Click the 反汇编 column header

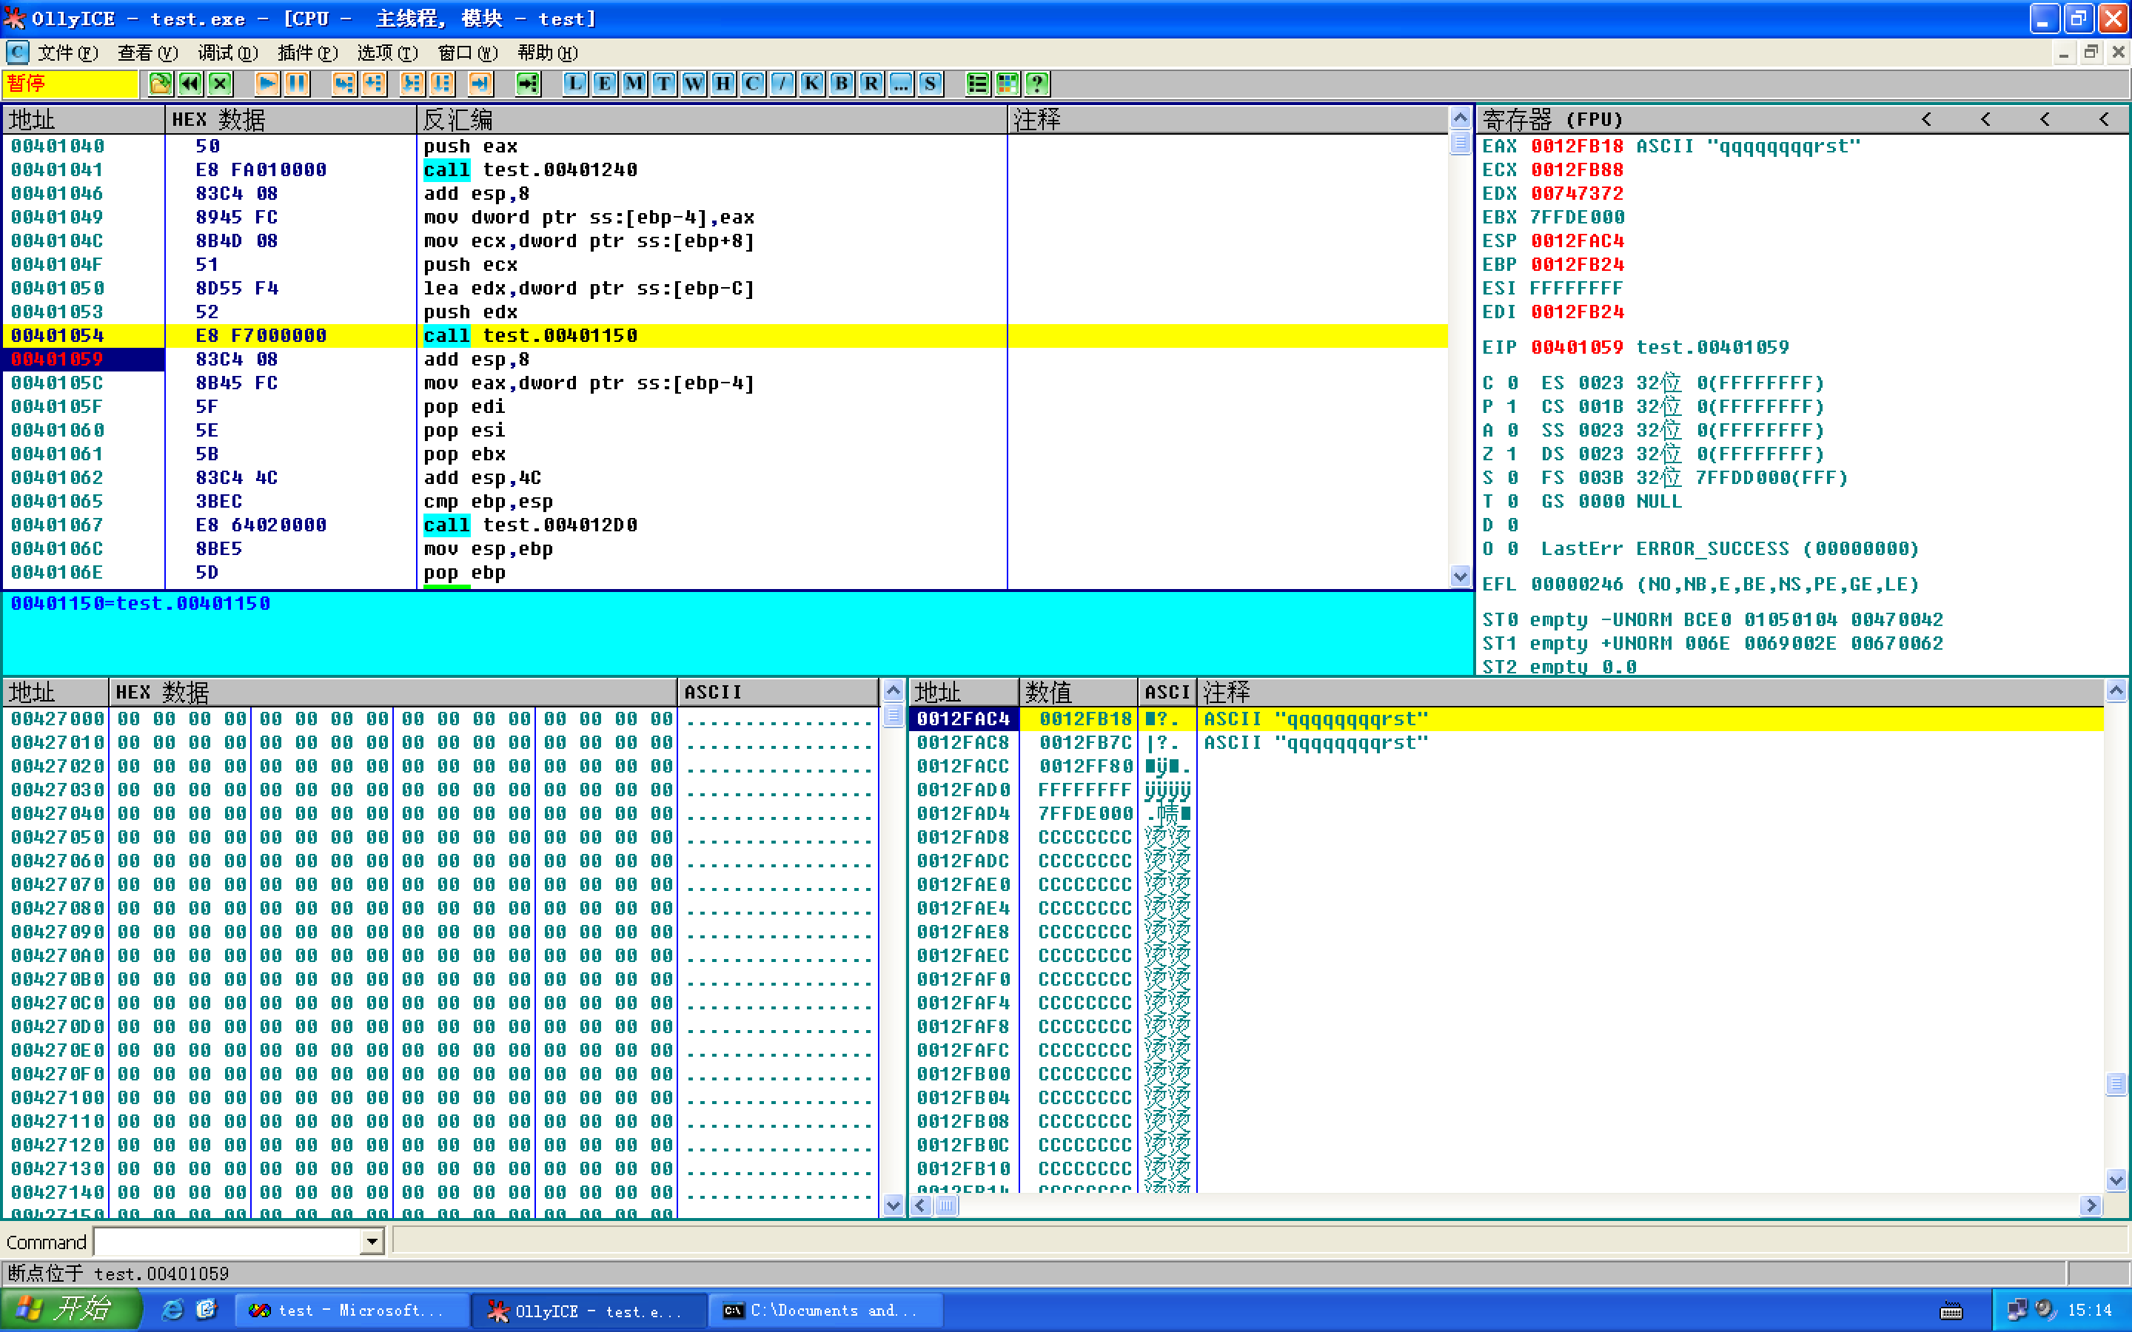(x=712, y=119)
